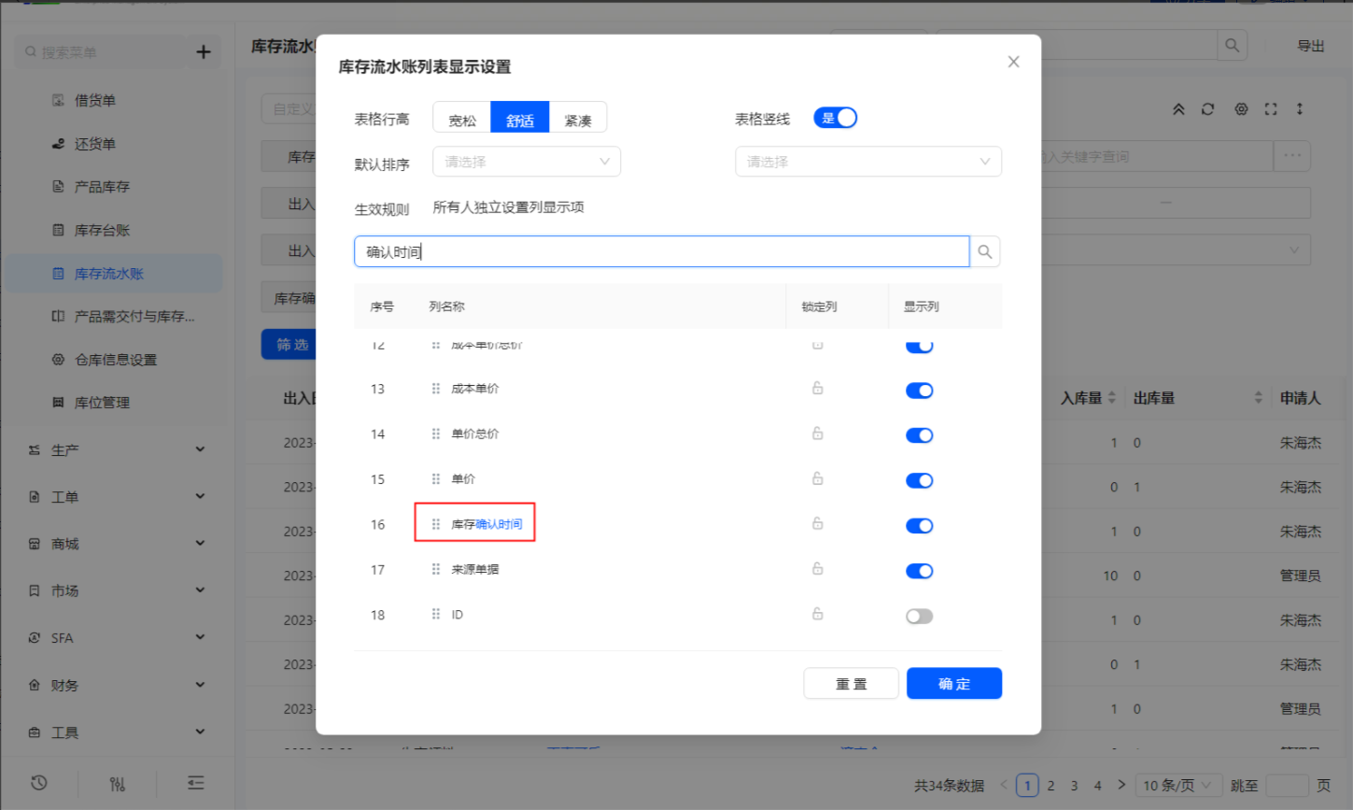Disable display toggle for 库存确认时间 column
The image size is (1353, 810).
click(919, 526)
